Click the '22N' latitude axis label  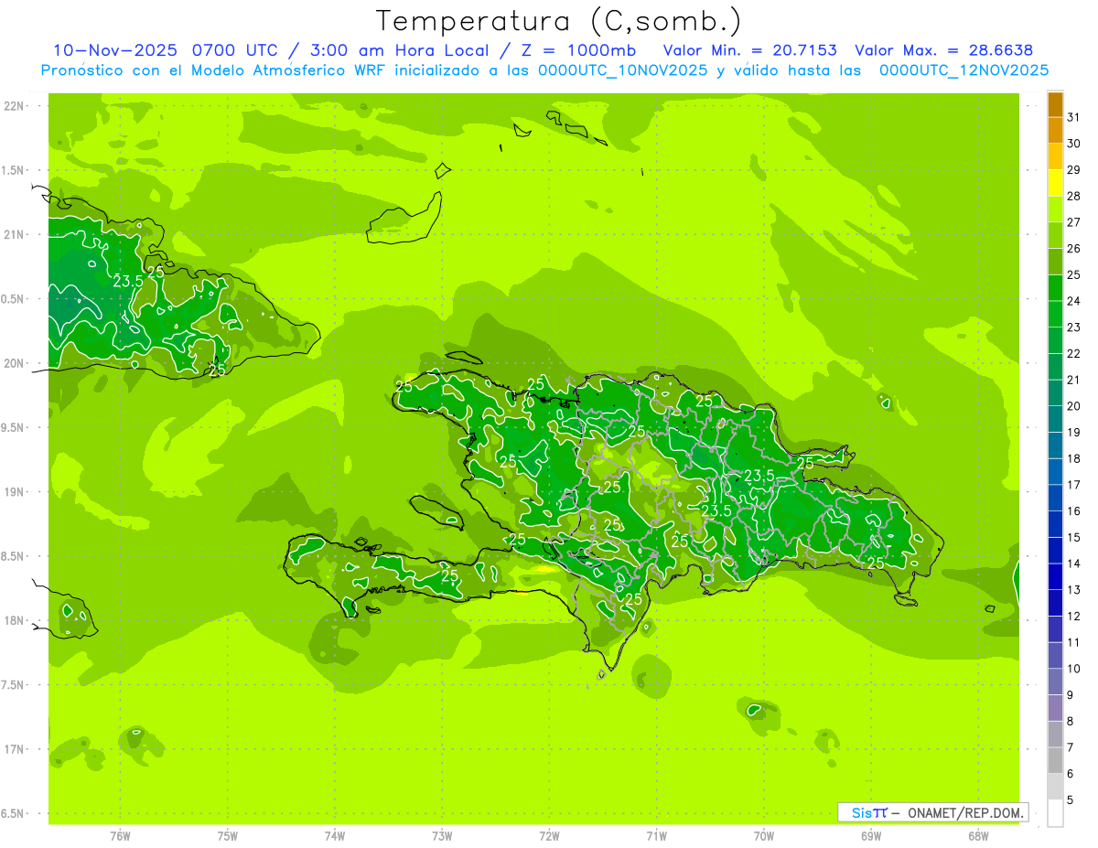coord(16,106)
